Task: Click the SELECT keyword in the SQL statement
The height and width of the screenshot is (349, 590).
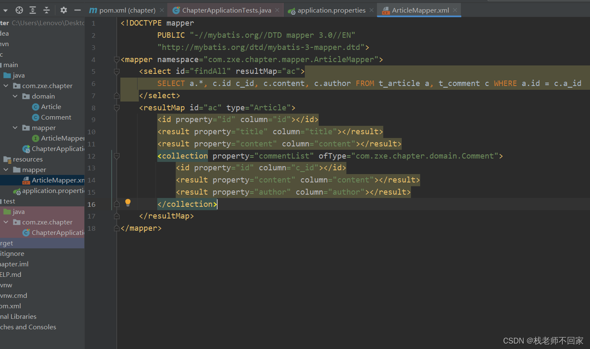Action: [171, 83]
